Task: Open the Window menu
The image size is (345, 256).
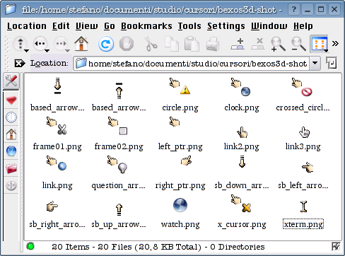Action: [x=269, y=26]
